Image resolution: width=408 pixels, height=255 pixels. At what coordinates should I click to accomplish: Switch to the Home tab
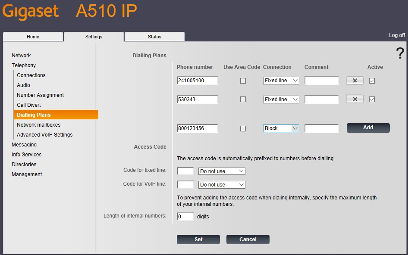coord(33,37)
